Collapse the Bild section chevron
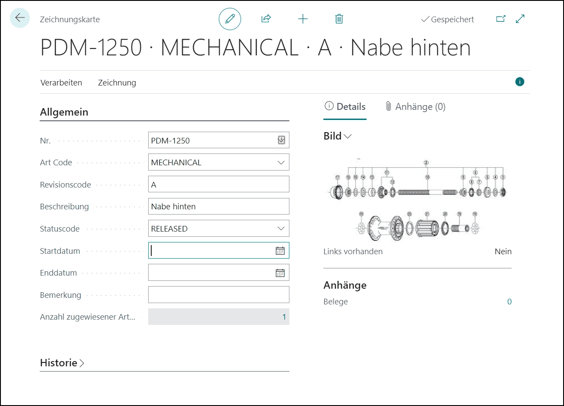Viewport: 564px width, 406px height. pyautogui.click(x=347, y=136)
